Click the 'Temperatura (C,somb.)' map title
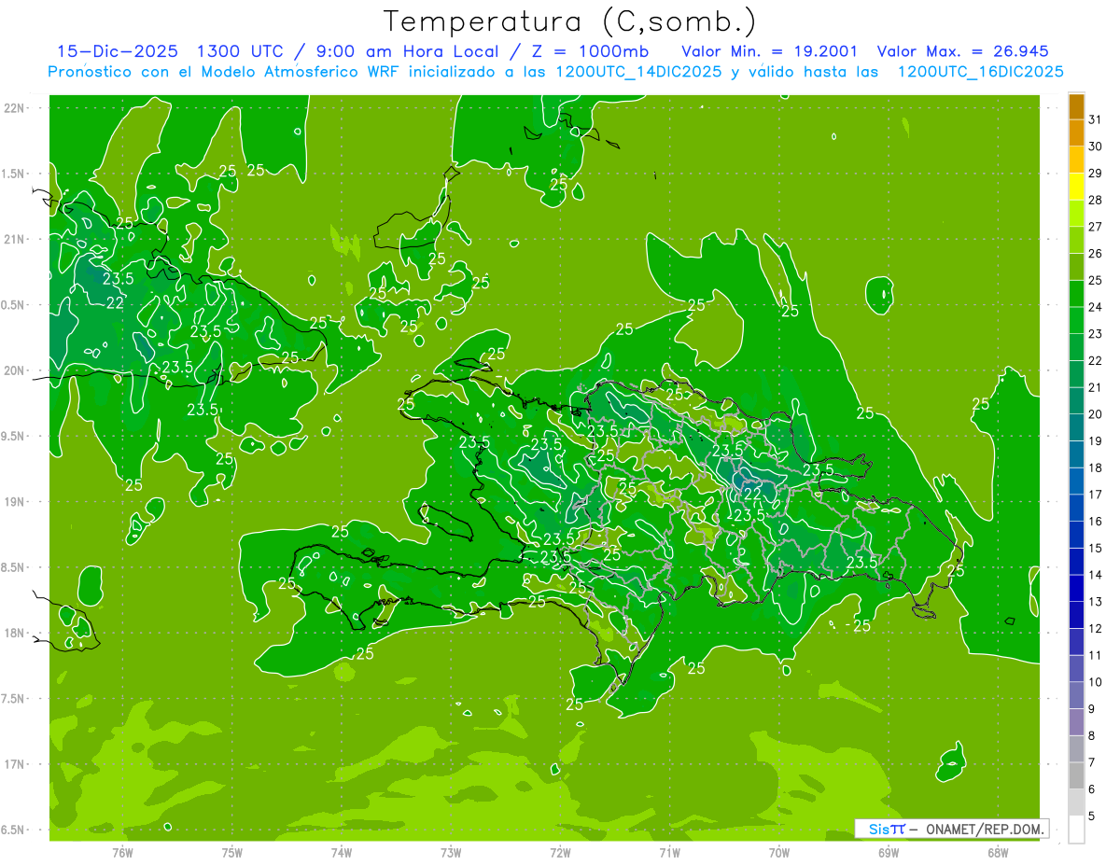Viewport: 1120px width, 865px height. pyautogui.click(x=569, y=21)
